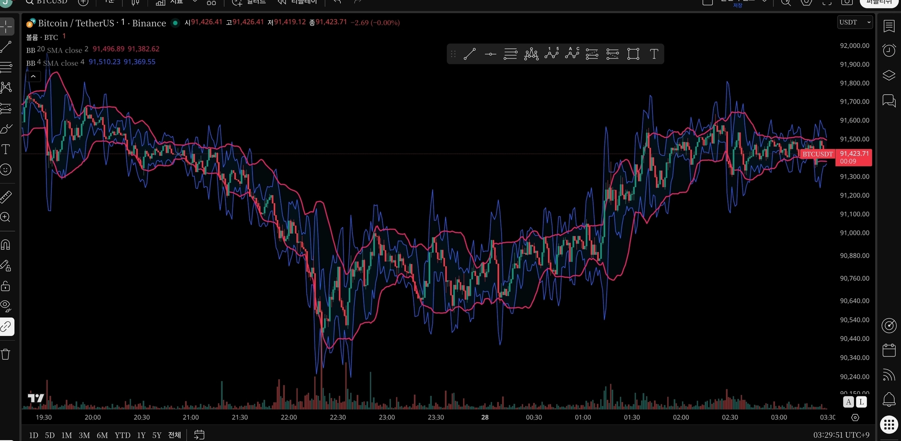Screen dimensions: 901x441
Task: Open the emoji and icons tool
Action: 6,169
